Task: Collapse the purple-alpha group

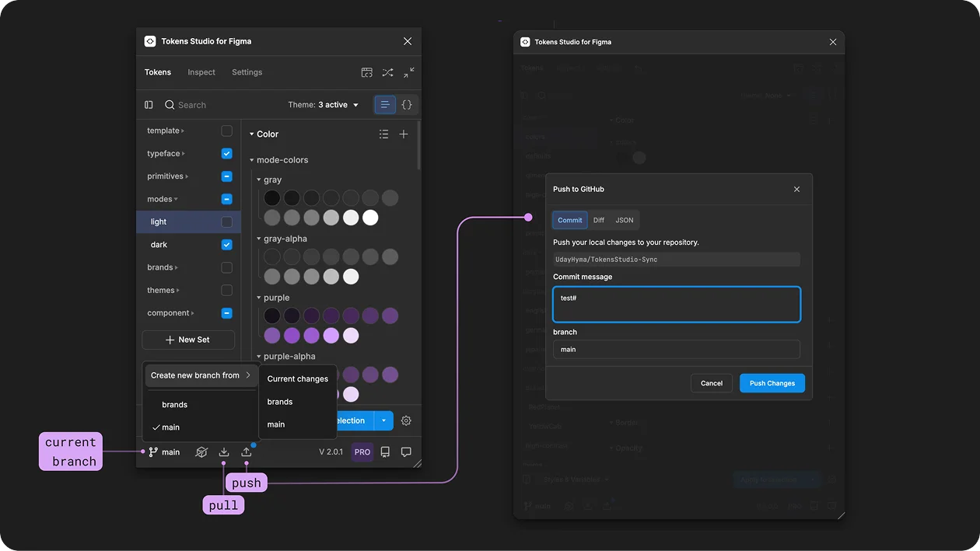Action: coord(259,357)
